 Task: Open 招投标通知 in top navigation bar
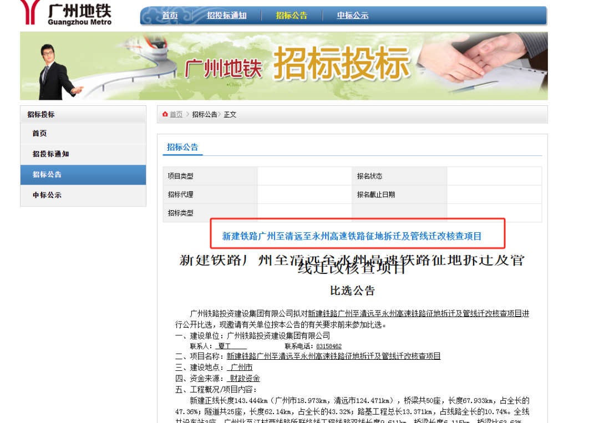(226, 16)
